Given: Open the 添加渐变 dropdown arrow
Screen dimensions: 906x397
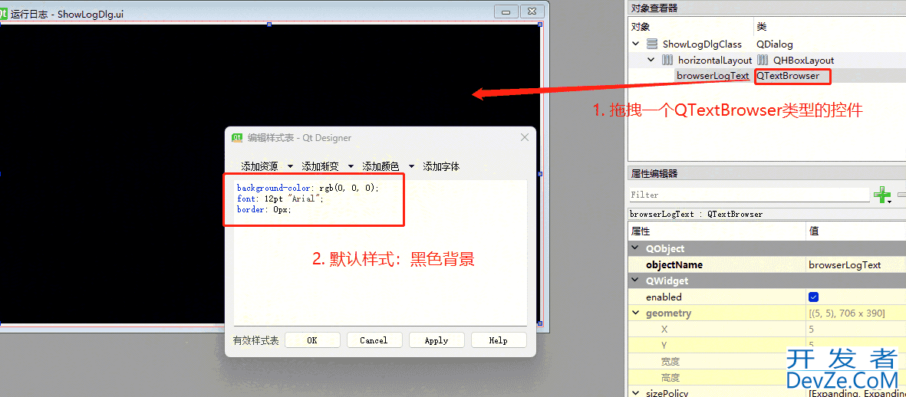Looking at the screenshot, I should [x=351, y=166].
